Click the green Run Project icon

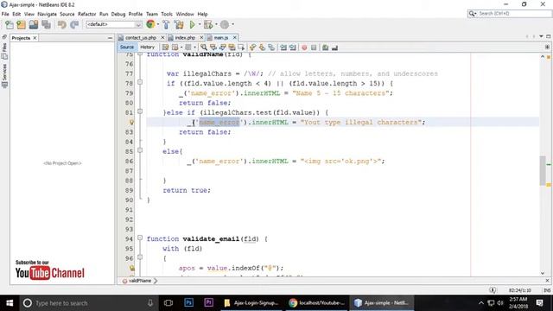(192, 24)
